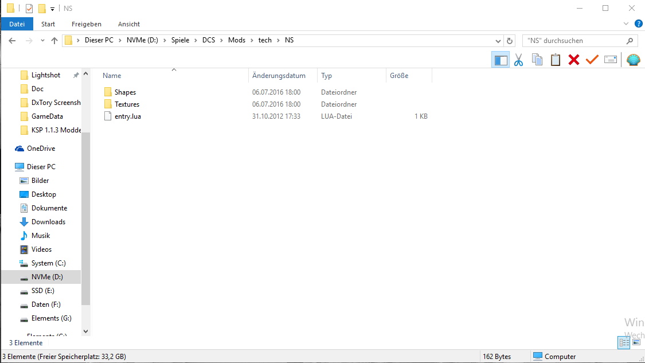
Task: Click the red X Delete icon
Action: (x=574, y=60)
